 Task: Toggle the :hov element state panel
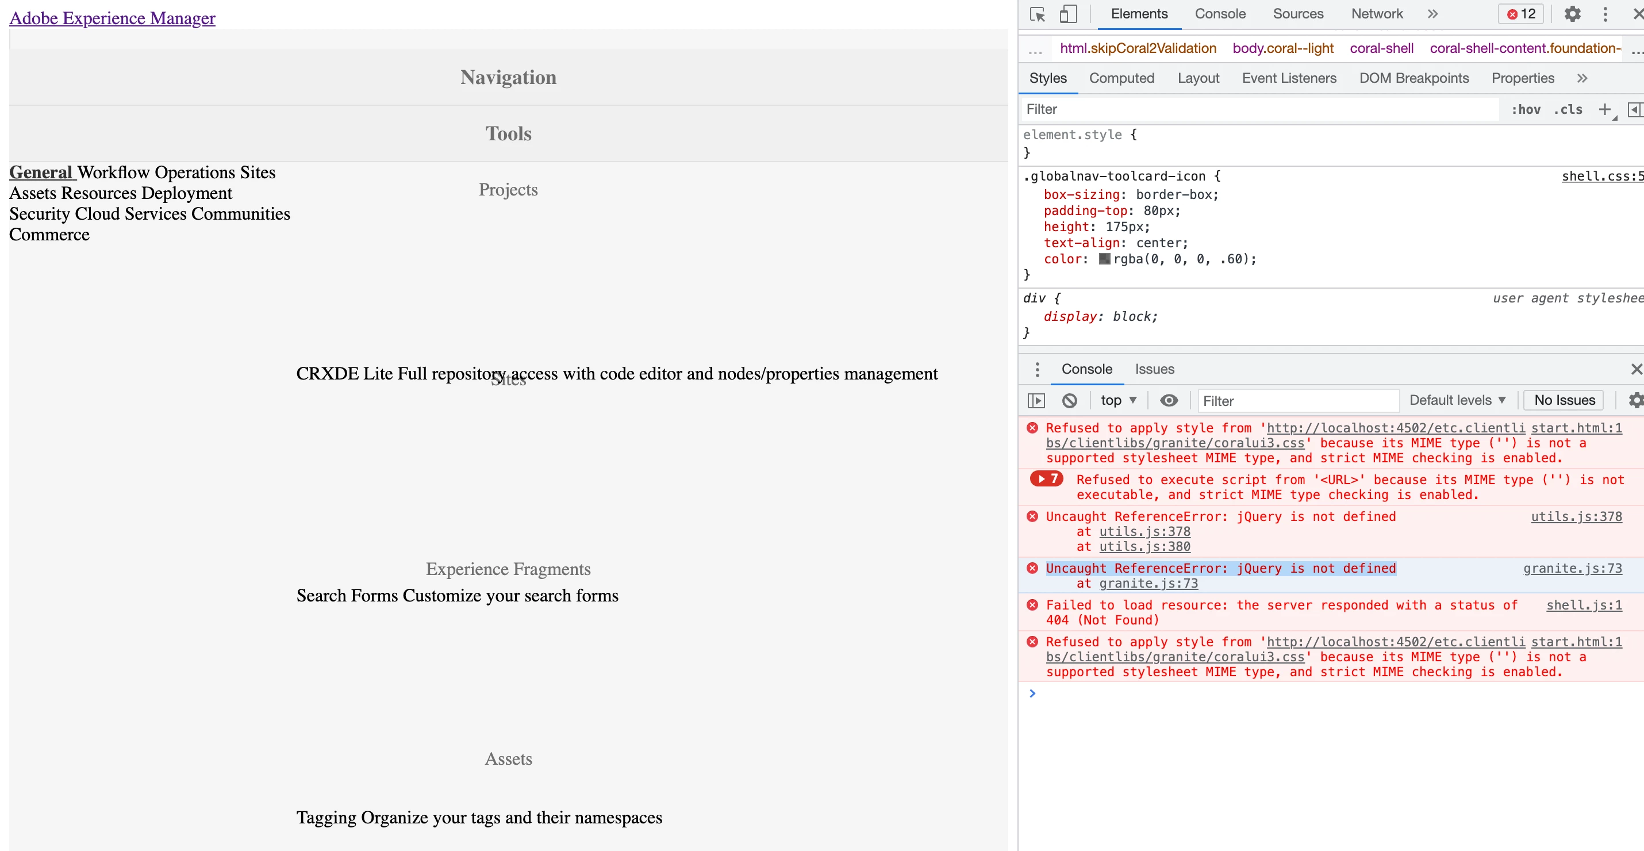coord(1525,109)
